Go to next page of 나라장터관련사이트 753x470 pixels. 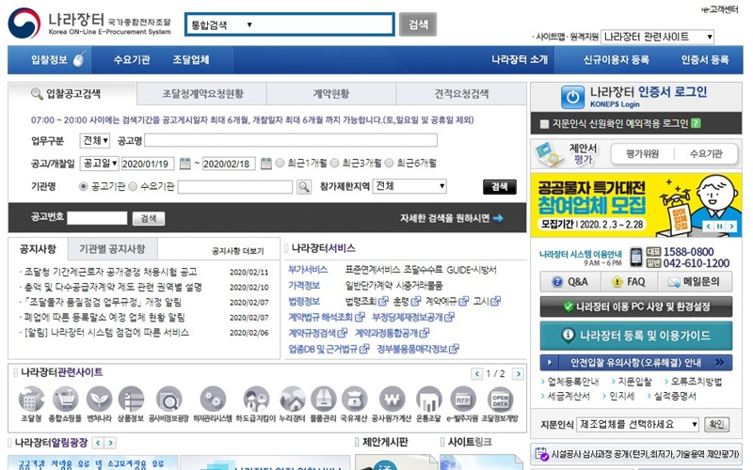[x=518, y=373]
